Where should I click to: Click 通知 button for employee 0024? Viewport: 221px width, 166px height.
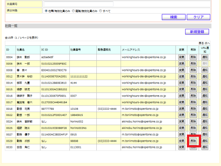coord(205,122)
